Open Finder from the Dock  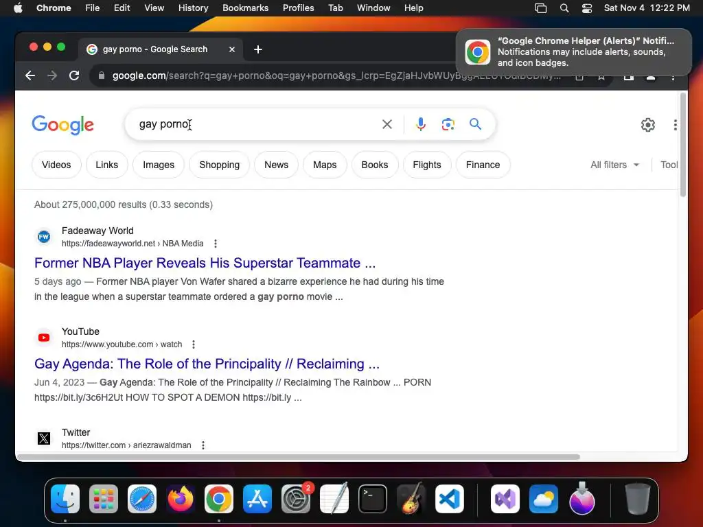tap(65, 499)
